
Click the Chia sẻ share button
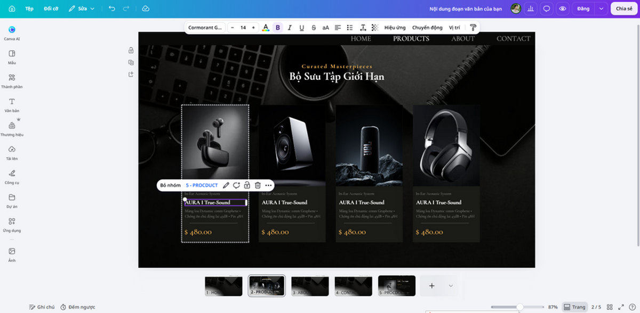coord(624,9)
